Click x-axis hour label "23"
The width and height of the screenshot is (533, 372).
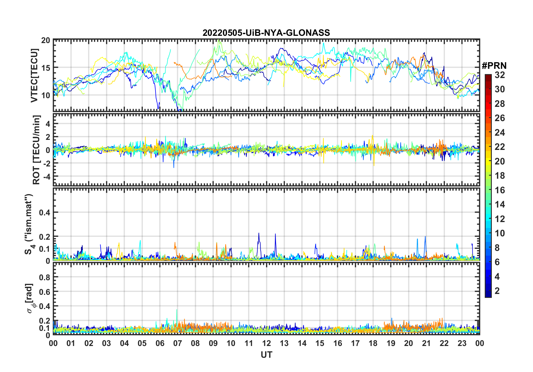click(462, 343)
